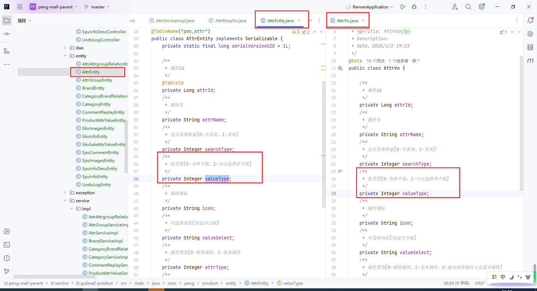Collapse the impl folder
This screenshot has height=291, width=537.
(x=71, y=209)
